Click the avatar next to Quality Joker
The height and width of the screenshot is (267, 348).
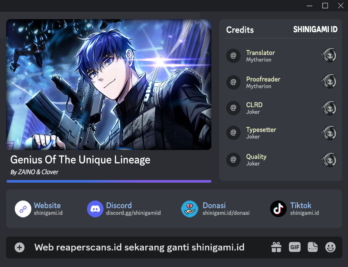[x=329, y=160]
